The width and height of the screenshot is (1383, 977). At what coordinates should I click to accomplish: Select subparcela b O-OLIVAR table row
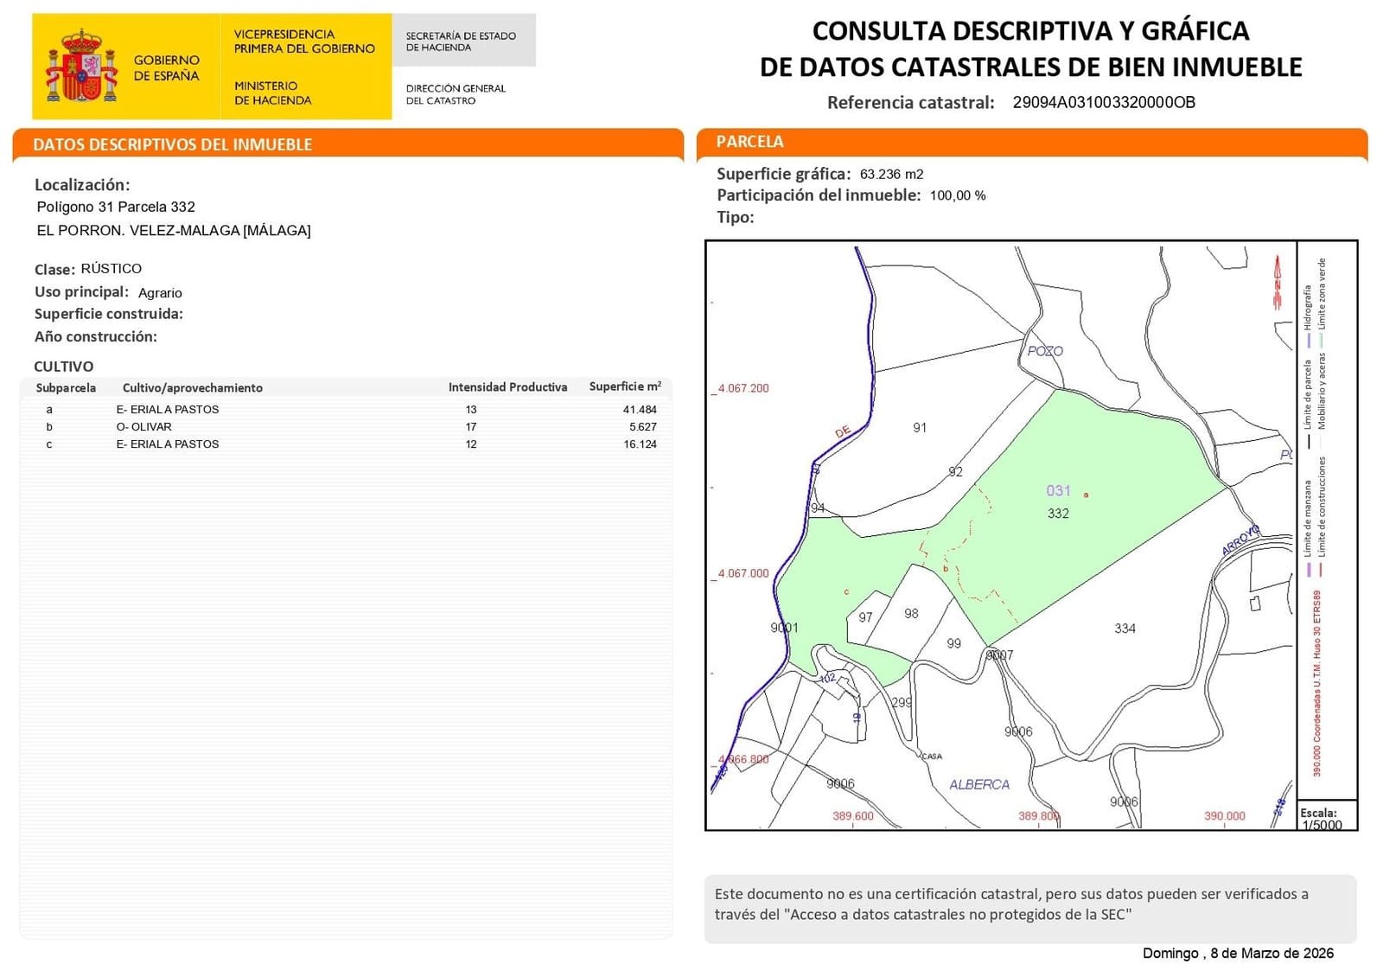tap(346, 426)
